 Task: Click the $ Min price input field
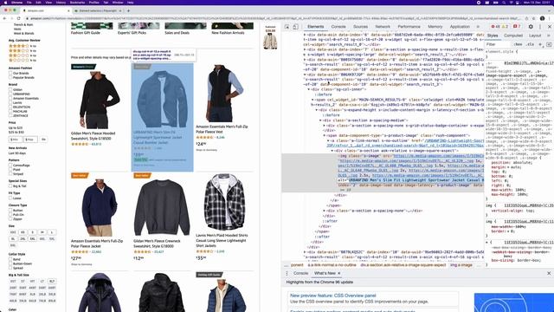coord(16,140)
